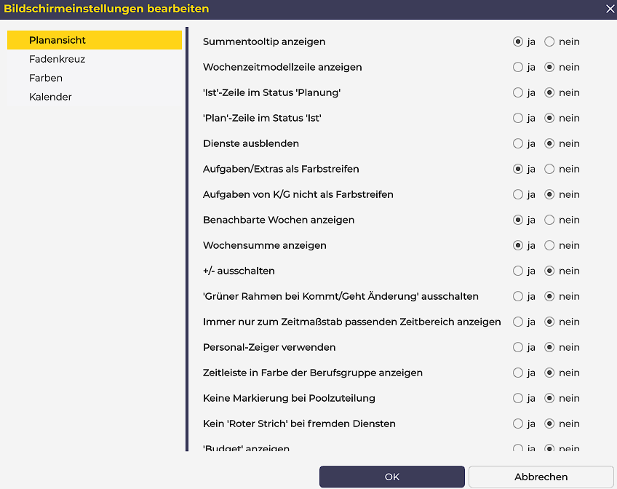Screen dimensions: 617x489
Task: Click the Abbrechen button
Action: tap(541, 477)
